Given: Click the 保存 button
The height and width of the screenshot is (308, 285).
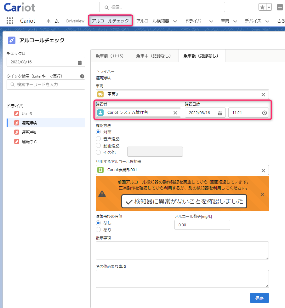Looking at the screenshot, I should coord(259,298).
